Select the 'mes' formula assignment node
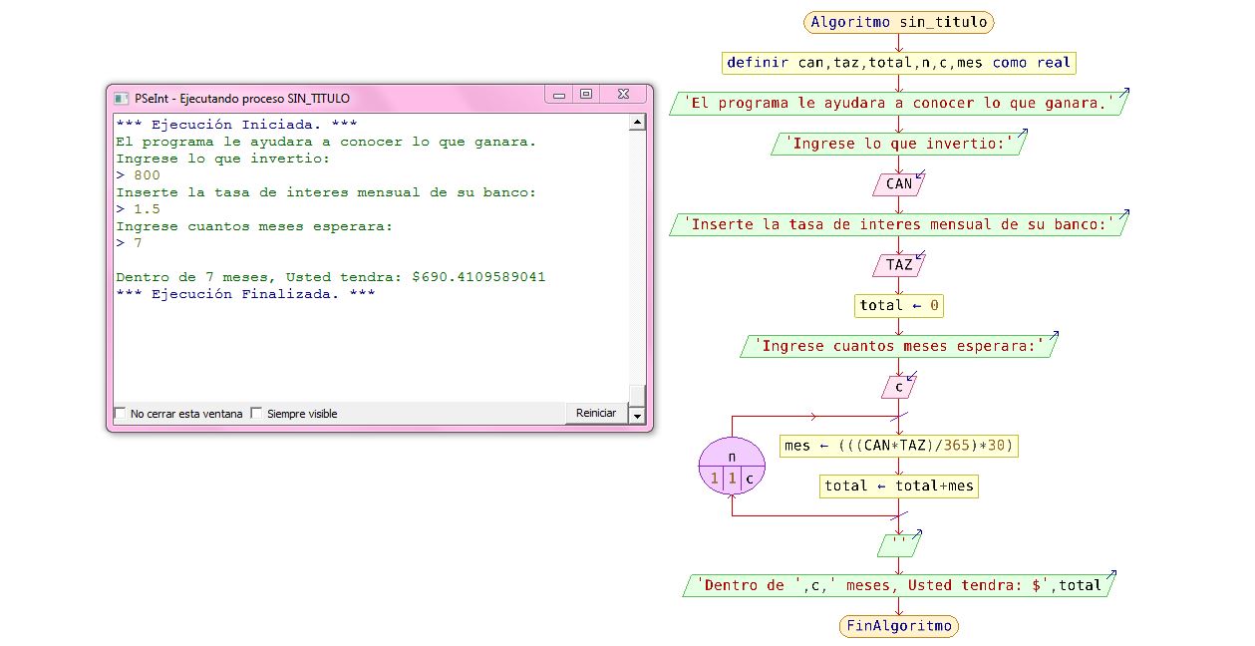The width and height of the screenshot is (1255, 646). click(x=898, y=446)
